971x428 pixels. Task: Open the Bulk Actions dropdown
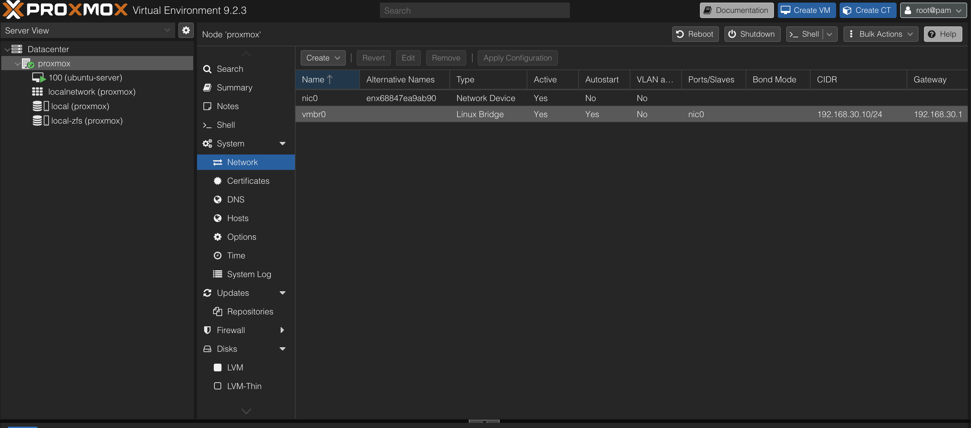point(881,34)
